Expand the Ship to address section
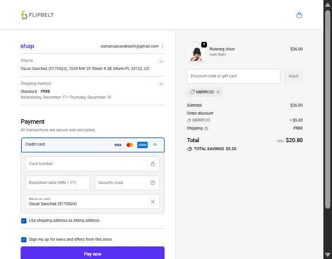Image resolution: width=332 pixels, height=259 pixels. [x=161, y=61]
